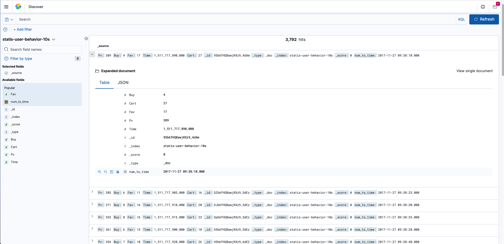Click the Refresh button

(x=484, y=19)
